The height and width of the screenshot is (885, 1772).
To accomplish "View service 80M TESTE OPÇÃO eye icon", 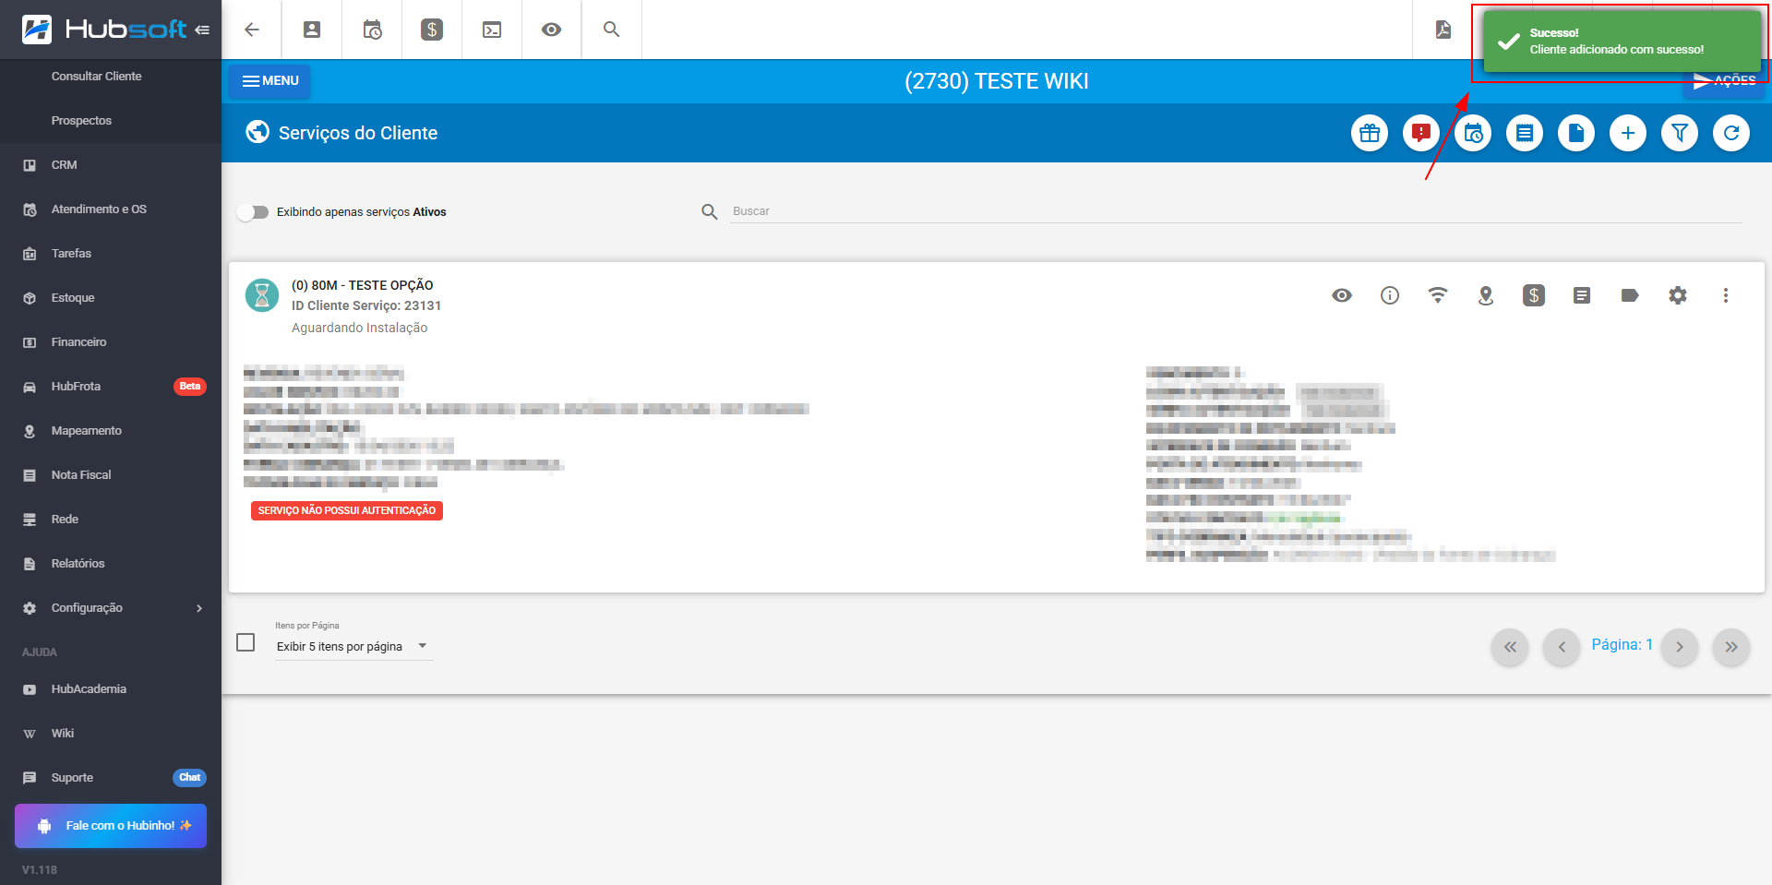I will tap(1342, 295).
